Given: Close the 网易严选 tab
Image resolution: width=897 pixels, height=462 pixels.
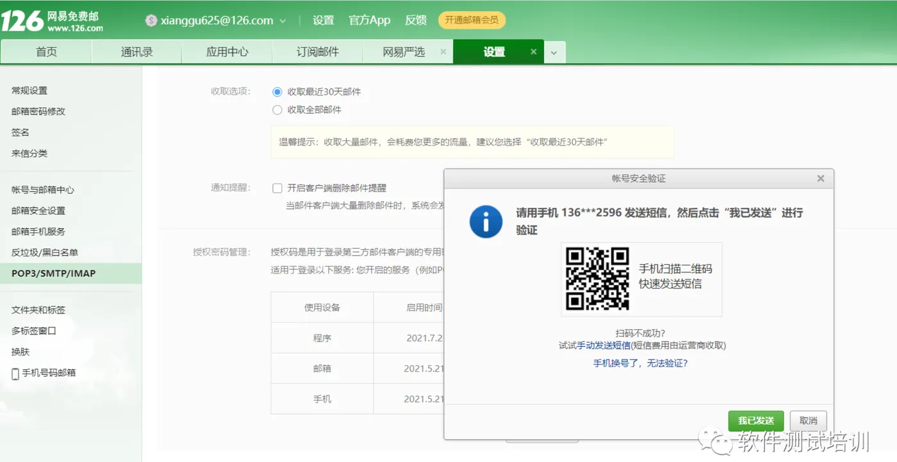Looking at the screenshot, I should coord(443,52).
